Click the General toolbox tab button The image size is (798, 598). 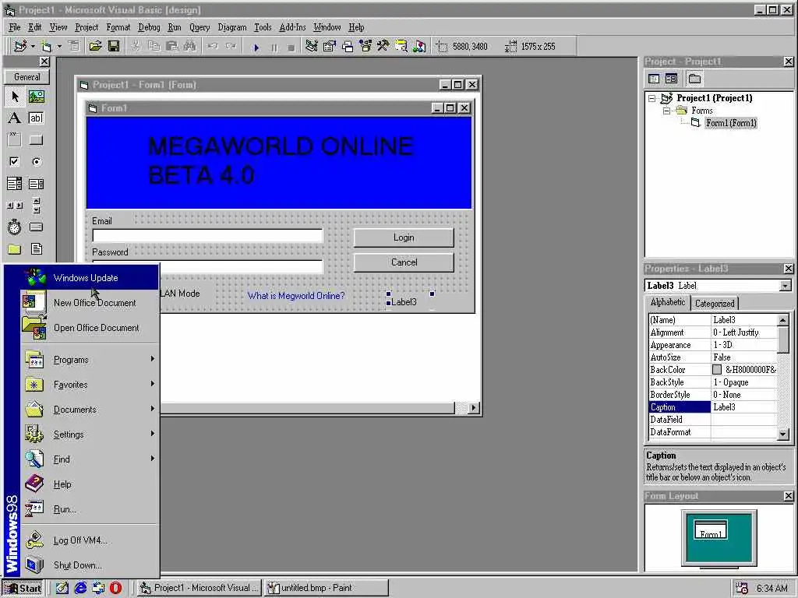point(27,77)
